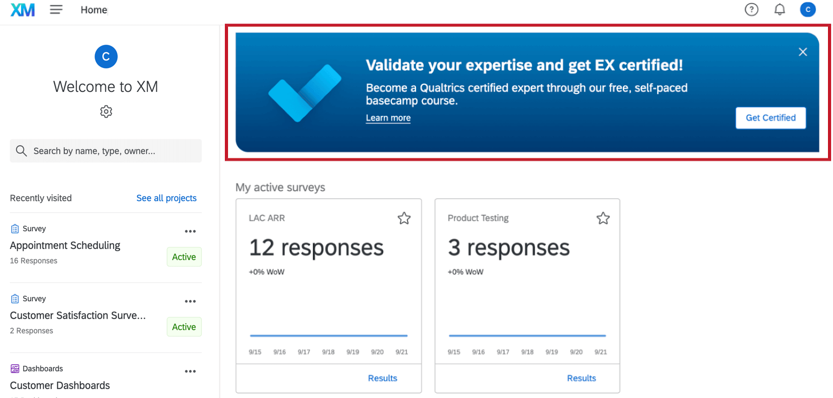Click the Get Certified button
This screenshot has height=398, width=833.
pos(770,118)
